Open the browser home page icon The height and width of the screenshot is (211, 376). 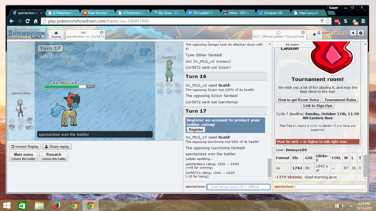[36, 21]
